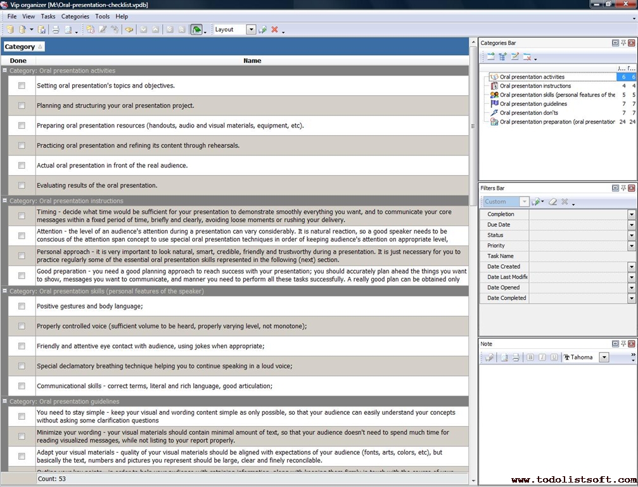Collapse the 'Oral presentation instructions' category group
638x487 pixels.
[5, 201]
